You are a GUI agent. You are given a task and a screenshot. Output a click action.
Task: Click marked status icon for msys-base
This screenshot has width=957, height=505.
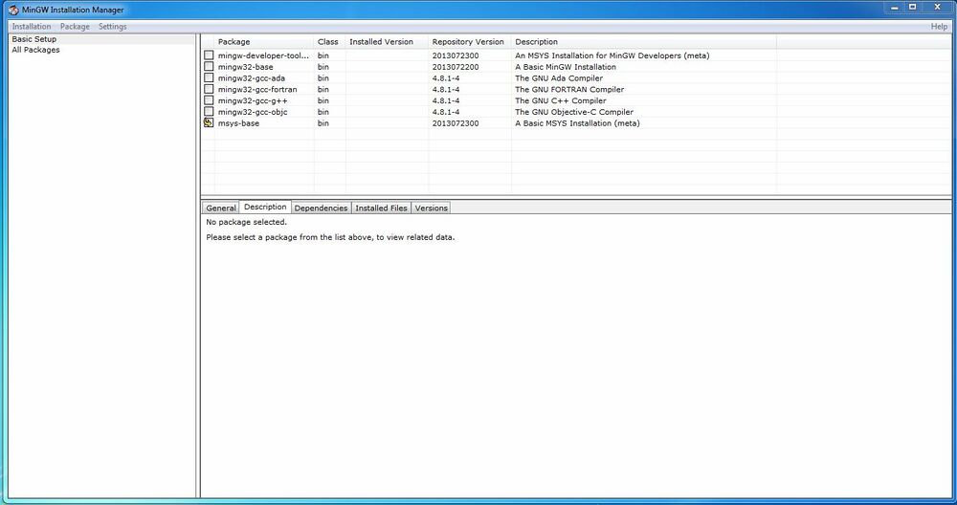coord(209,123)
